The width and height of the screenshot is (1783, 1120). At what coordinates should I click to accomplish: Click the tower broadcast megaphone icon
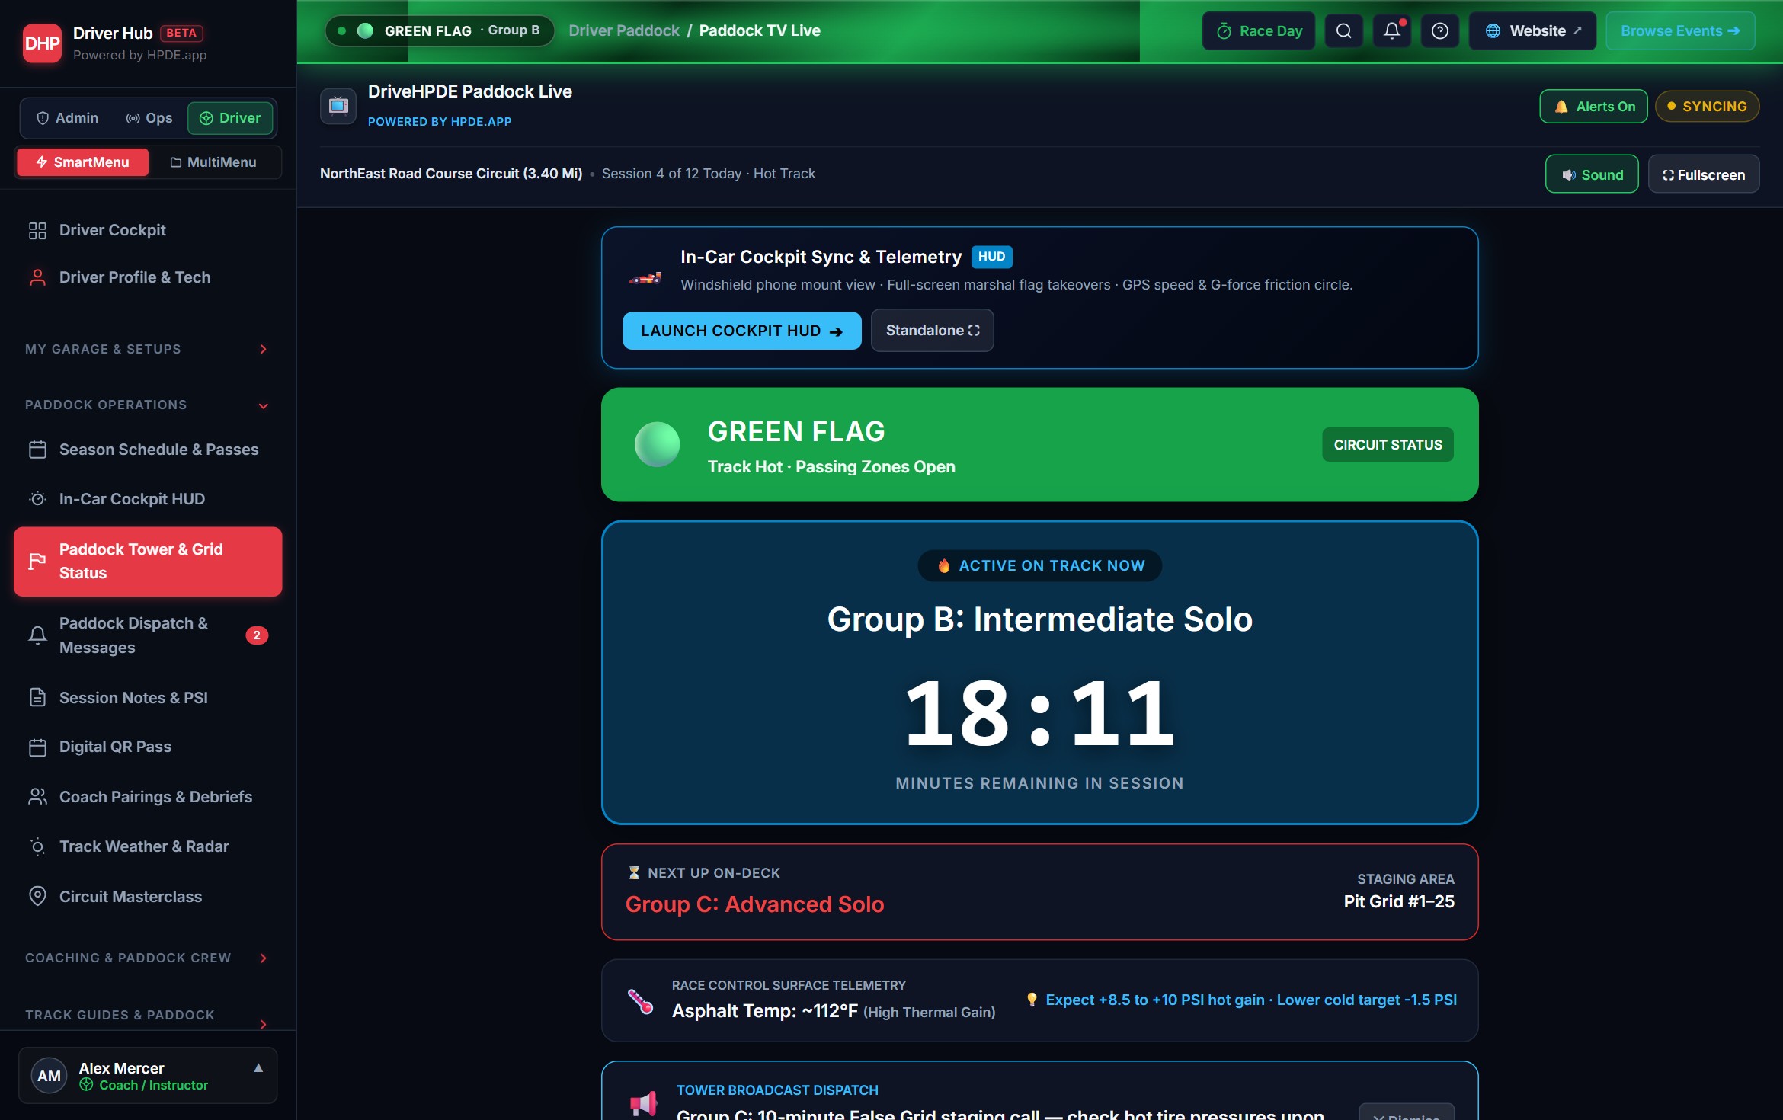tap(643, 1103)
